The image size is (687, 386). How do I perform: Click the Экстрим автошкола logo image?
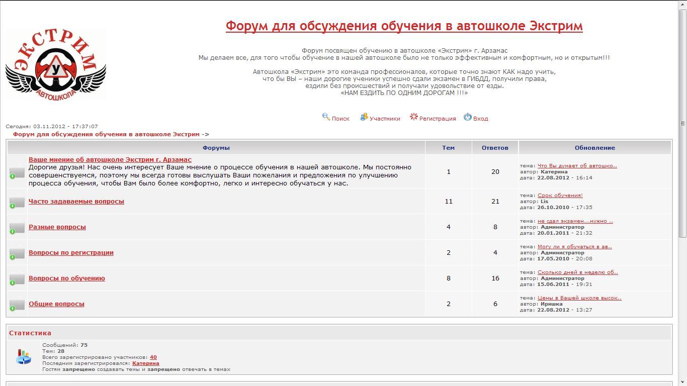tap(56, 64)
